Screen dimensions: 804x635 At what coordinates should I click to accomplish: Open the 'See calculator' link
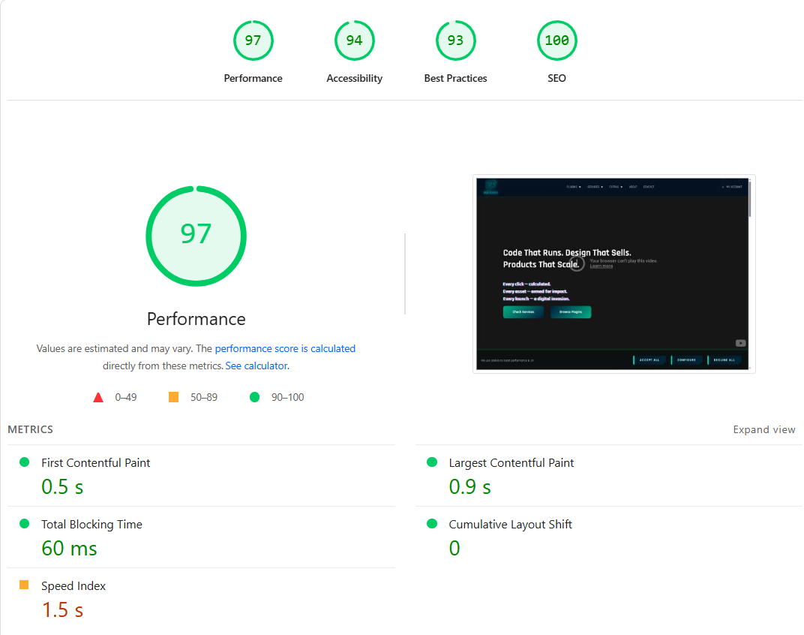point(256,366)
